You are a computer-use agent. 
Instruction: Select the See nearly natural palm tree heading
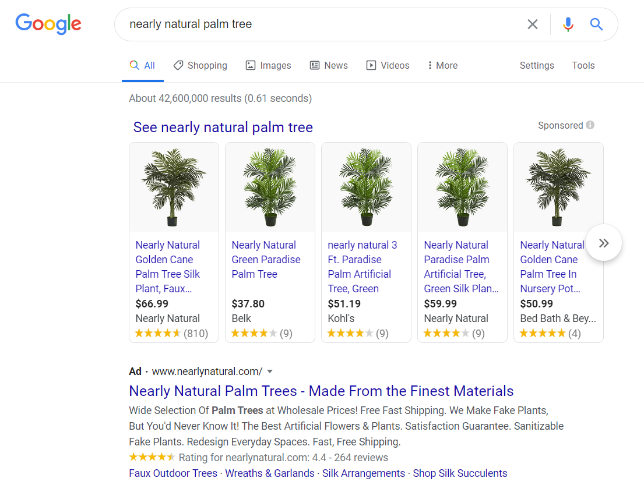pyautogui.click(x=223, y=127)
